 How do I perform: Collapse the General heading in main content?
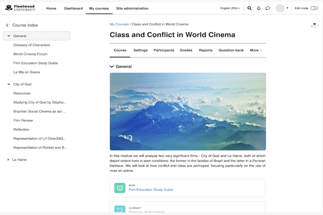[111, 67]
